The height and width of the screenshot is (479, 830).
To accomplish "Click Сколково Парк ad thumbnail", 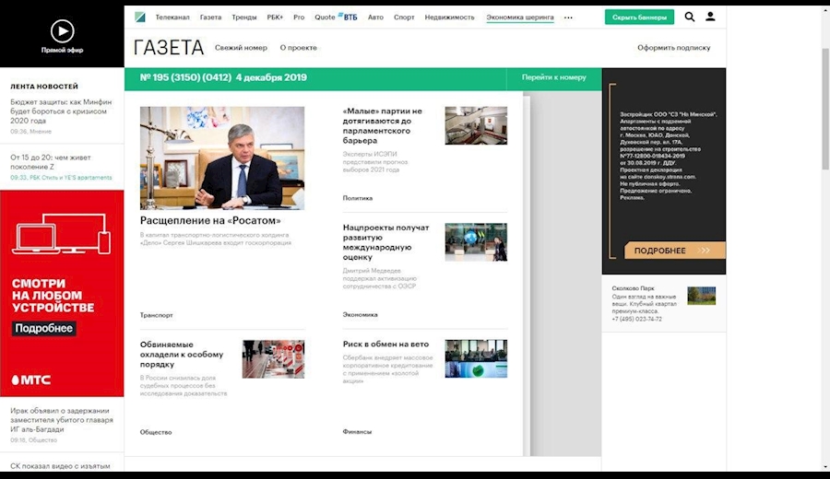I will click(x=701, y=296).
